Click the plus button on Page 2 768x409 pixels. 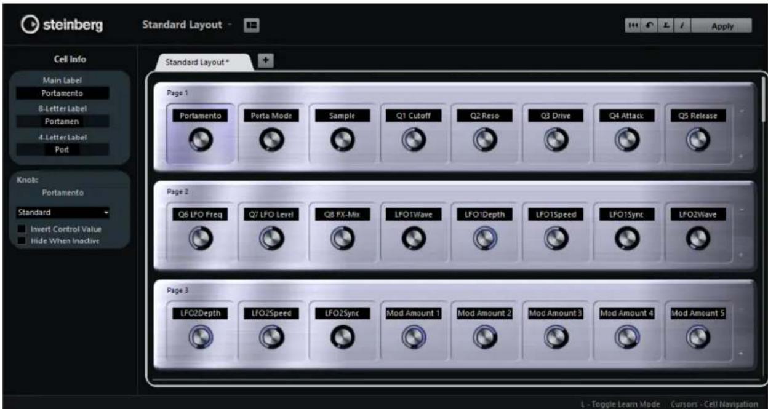coord(741,255)
